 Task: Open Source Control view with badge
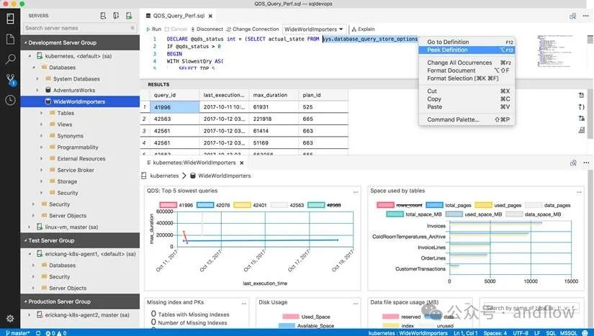(10, 80)
